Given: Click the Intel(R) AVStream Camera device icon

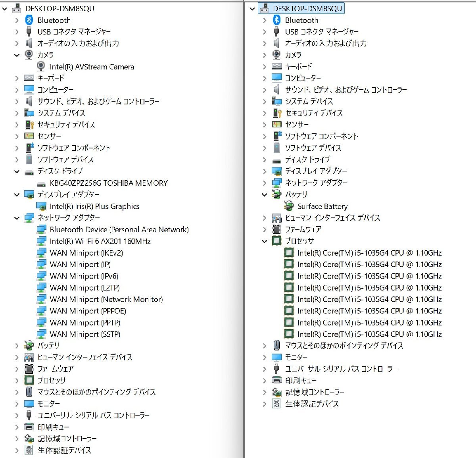Looking at the screenshot, I should pos(41,66).
